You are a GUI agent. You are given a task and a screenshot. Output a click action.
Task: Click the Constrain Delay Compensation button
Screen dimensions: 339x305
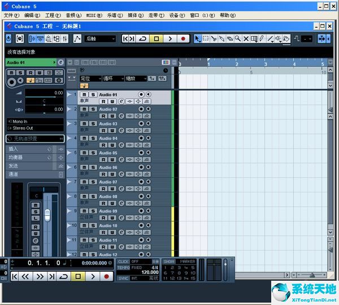click(x=19, y=39)
